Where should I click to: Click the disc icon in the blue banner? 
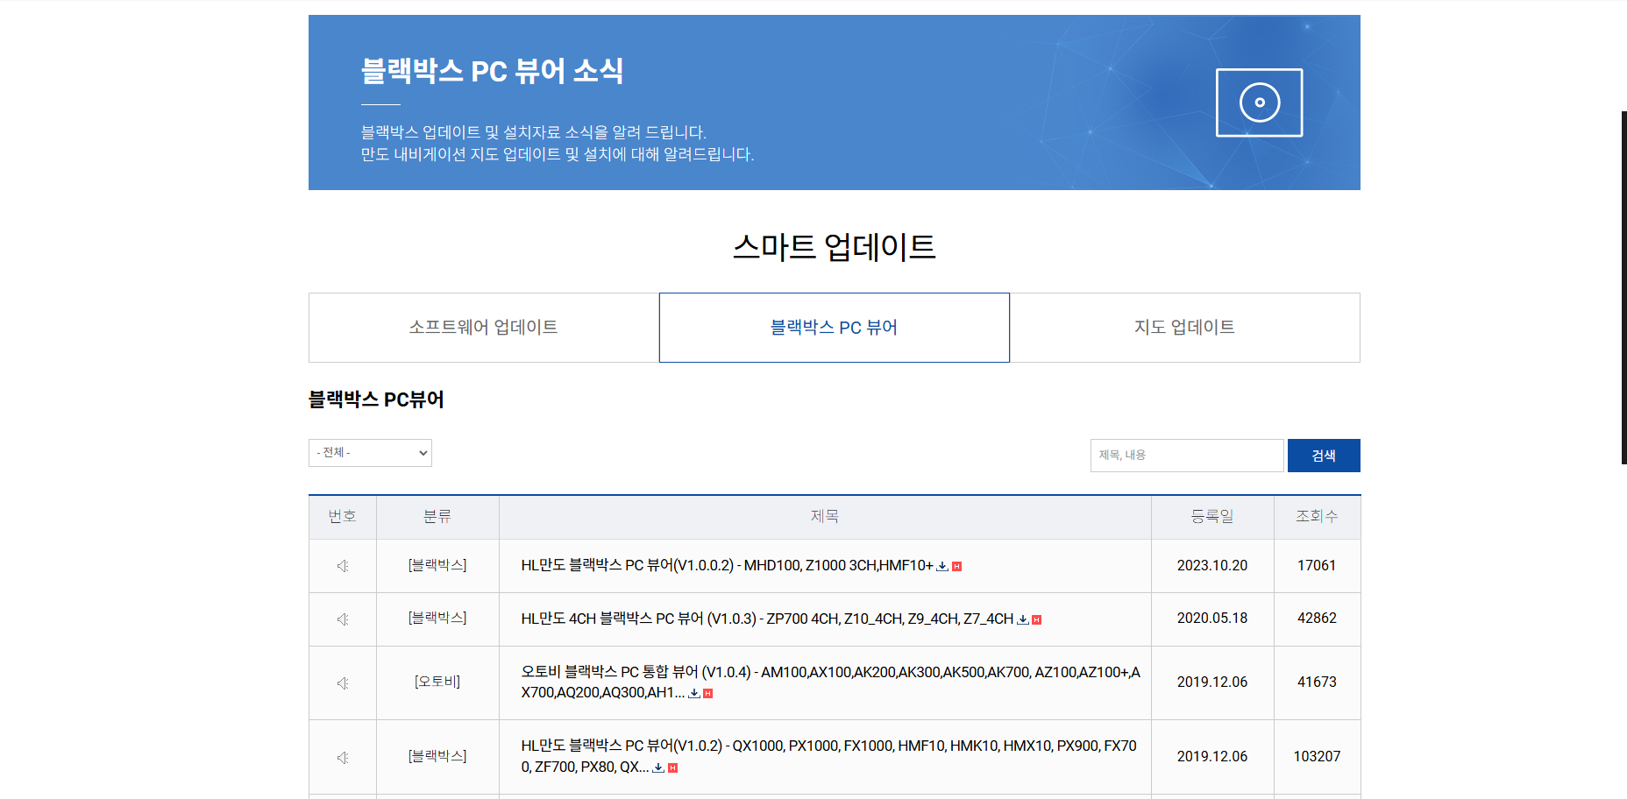click(1259, 102)
